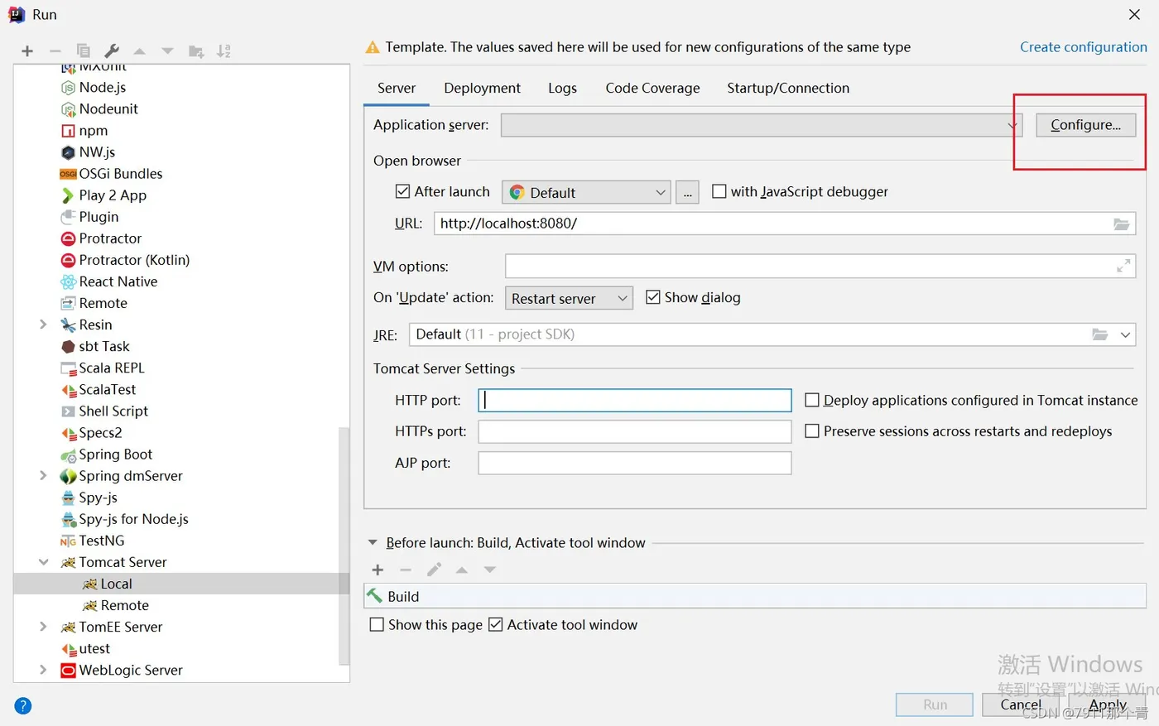
Task: Open the Restart server action dropdown
Action: tap(569, 298)
